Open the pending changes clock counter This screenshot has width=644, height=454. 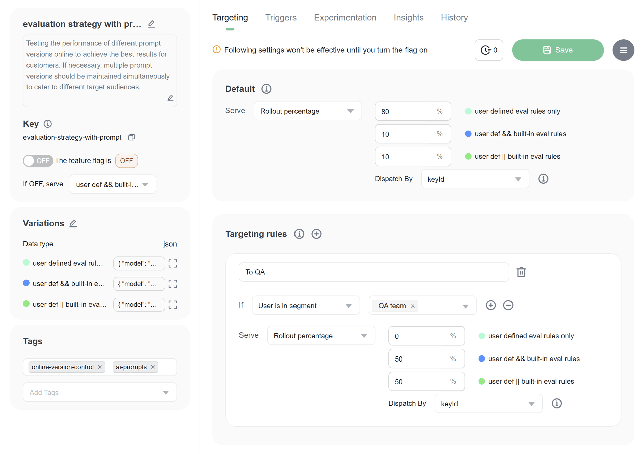(x=489, y=50)
